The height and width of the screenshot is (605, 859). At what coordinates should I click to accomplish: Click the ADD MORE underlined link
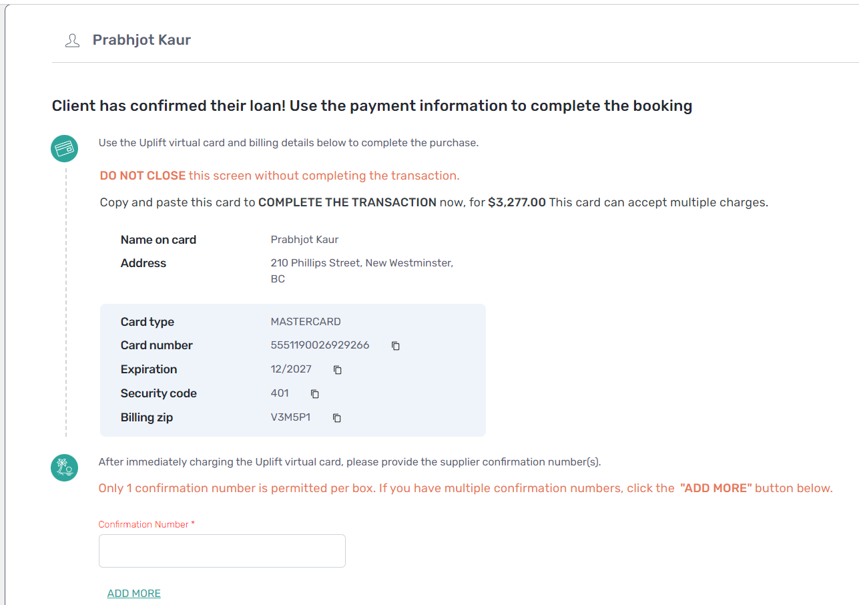point(134,594)
